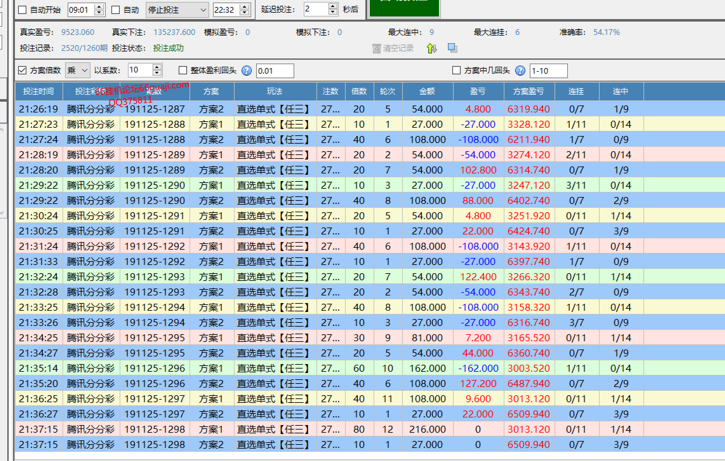Viewport: 725px width, 461px height.
Task: Select the row timed 21:28:20
Action: [x=370, y=170]
